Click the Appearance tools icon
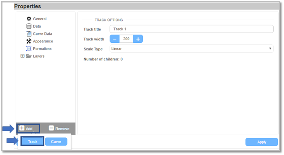This screenshot has width=284, height=155. point(29,41)
